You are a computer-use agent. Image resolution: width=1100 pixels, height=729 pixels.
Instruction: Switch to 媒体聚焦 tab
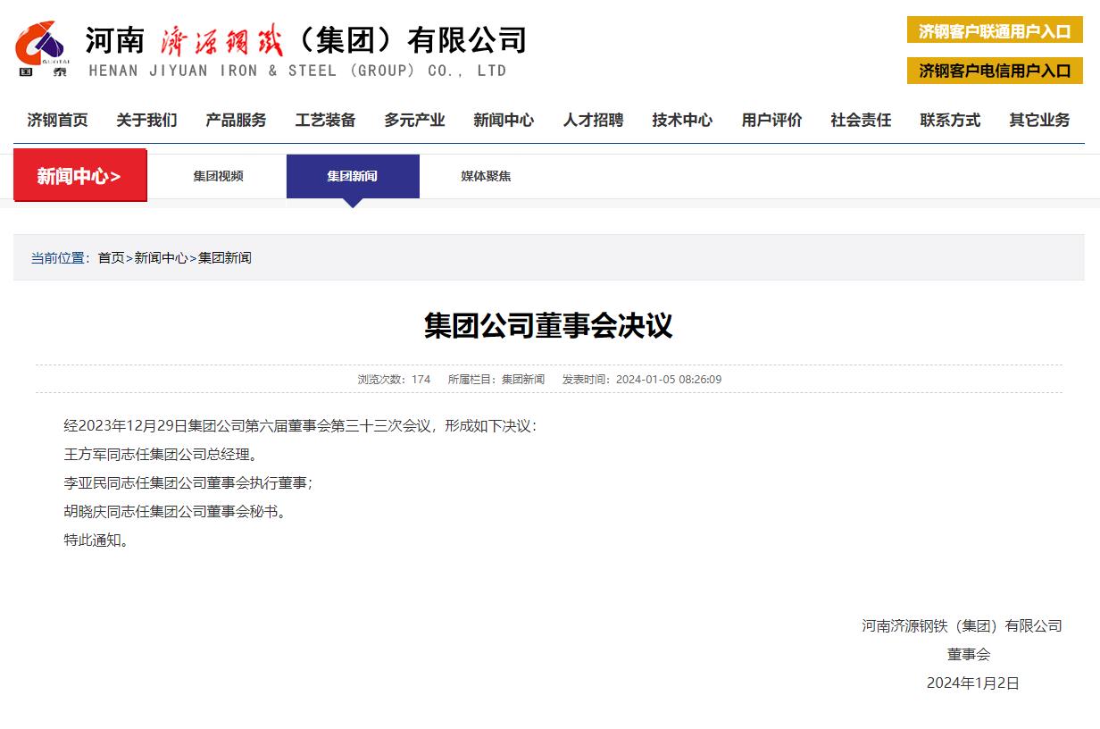(486, 176)
